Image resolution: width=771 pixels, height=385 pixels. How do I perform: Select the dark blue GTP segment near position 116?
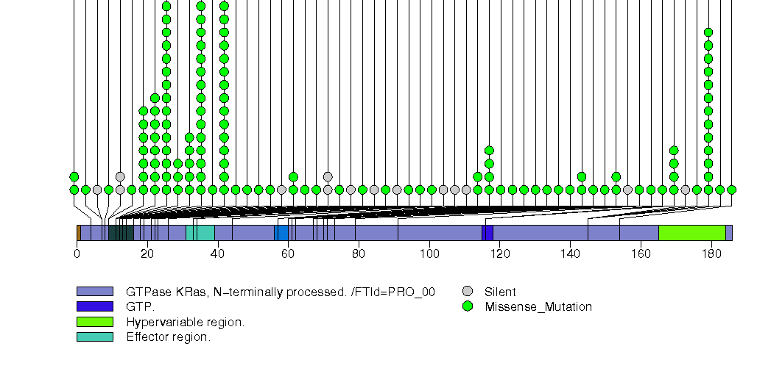point(487,233)
